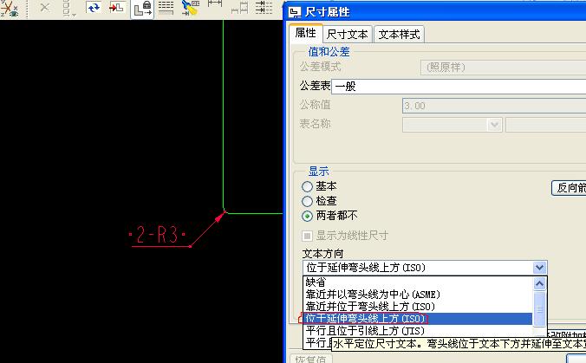Switch to the 属性 tab

pos(305,33)
